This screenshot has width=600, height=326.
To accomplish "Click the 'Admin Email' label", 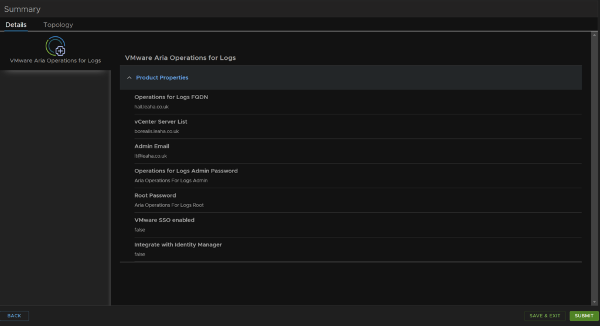I will 152,146.
